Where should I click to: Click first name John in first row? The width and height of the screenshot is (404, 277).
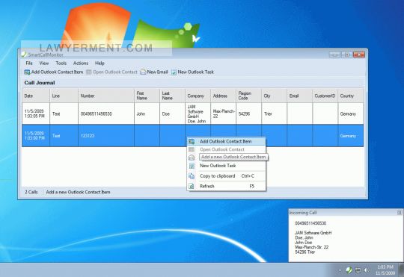[x=147, y=113]
